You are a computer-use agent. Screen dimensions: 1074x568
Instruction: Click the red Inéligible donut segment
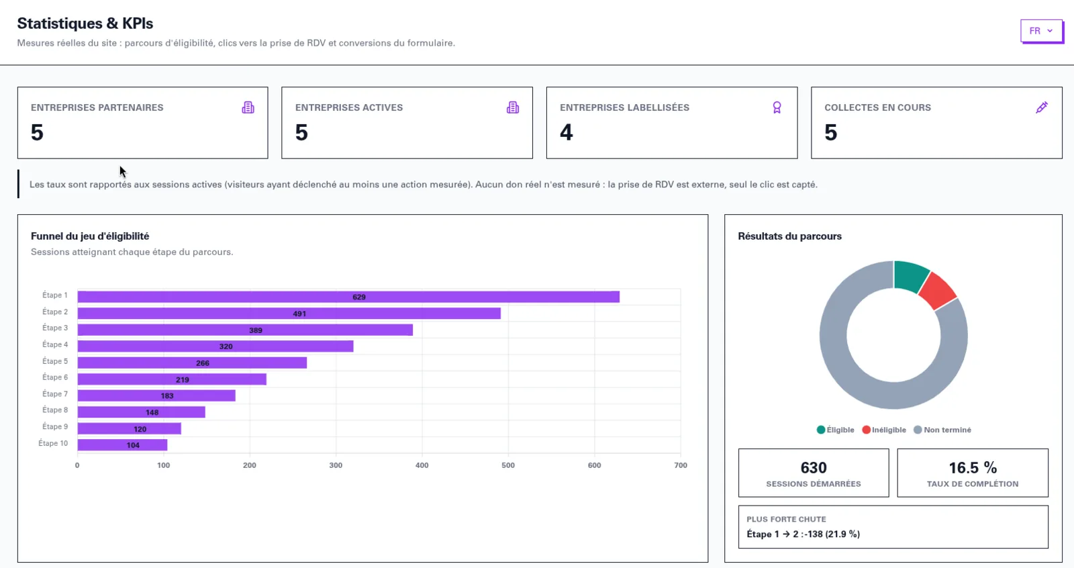coord(937,291)
